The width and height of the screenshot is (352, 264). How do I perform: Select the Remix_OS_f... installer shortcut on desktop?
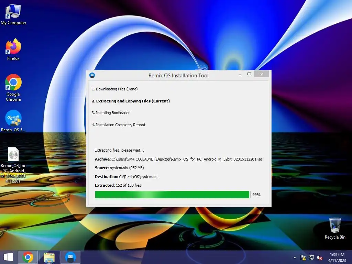13,121
